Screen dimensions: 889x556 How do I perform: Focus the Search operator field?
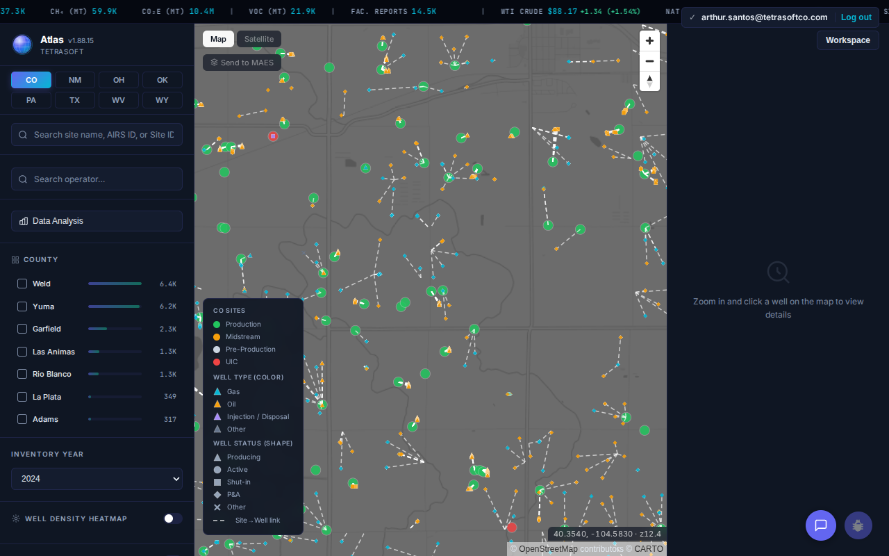pos(97,179)
